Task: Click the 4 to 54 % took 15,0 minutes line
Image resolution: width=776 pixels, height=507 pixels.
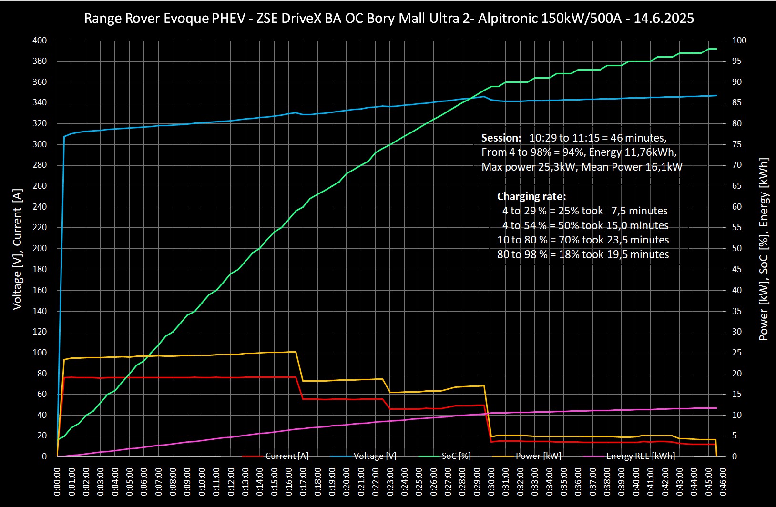Action: pos(585,225)
